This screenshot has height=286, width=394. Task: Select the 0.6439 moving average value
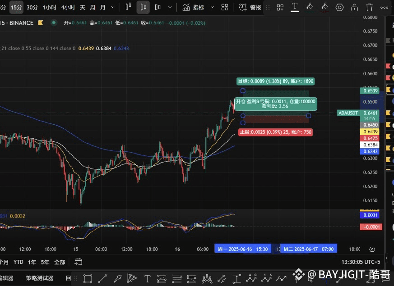pyautogui.click(x=86, y=48)
